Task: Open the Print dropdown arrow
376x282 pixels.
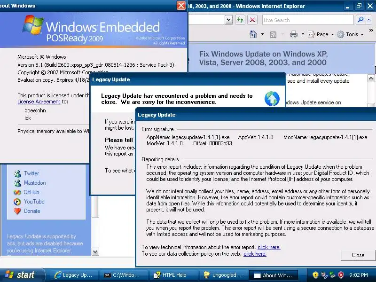Action: (303, 34)
